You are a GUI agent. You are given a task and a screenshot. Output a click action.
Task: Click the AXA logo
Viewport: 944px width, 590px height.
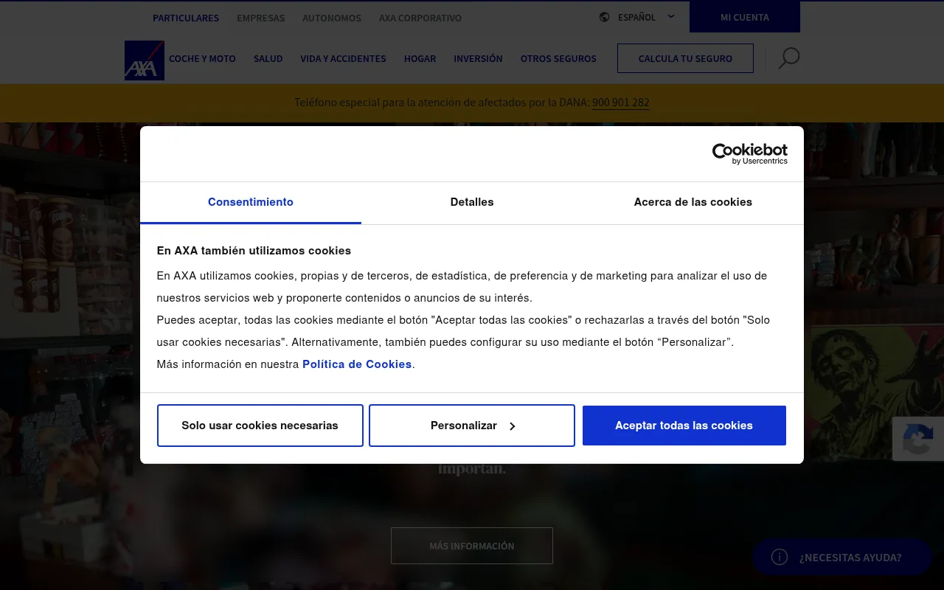[145, 60]
